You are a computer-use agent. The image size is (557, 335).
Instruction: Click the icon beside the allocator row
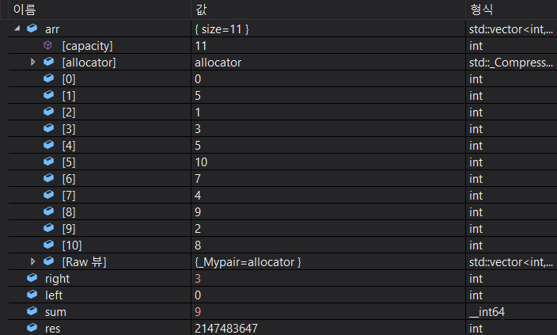(48, 62)
